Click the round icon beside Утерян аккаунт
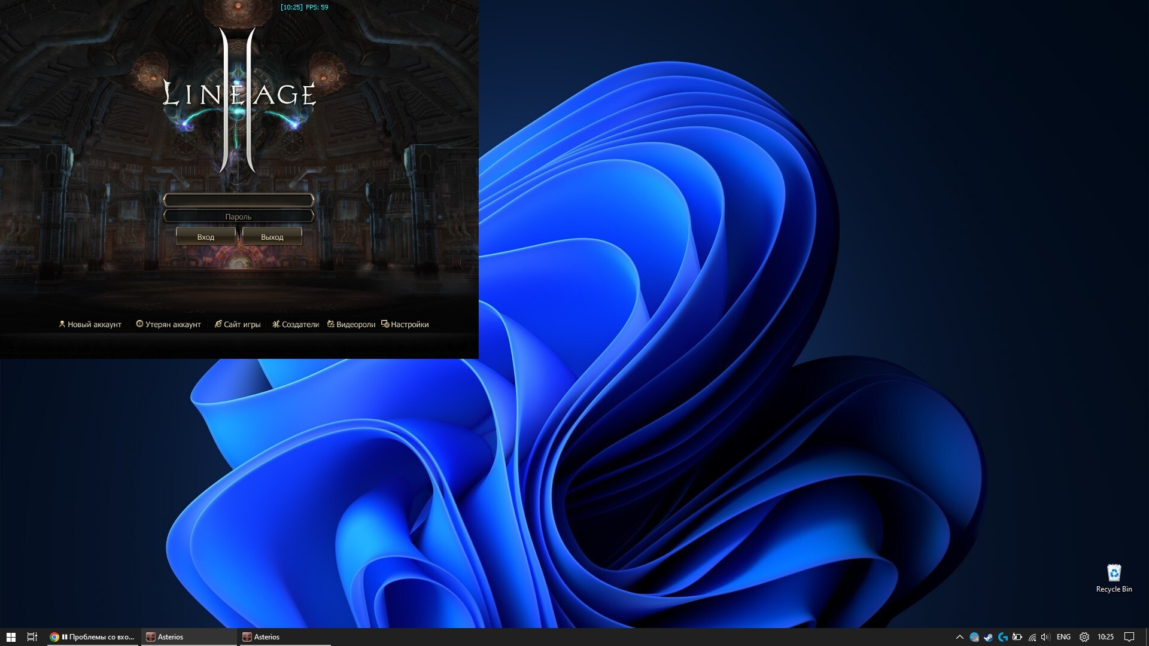 coord(139,324)
